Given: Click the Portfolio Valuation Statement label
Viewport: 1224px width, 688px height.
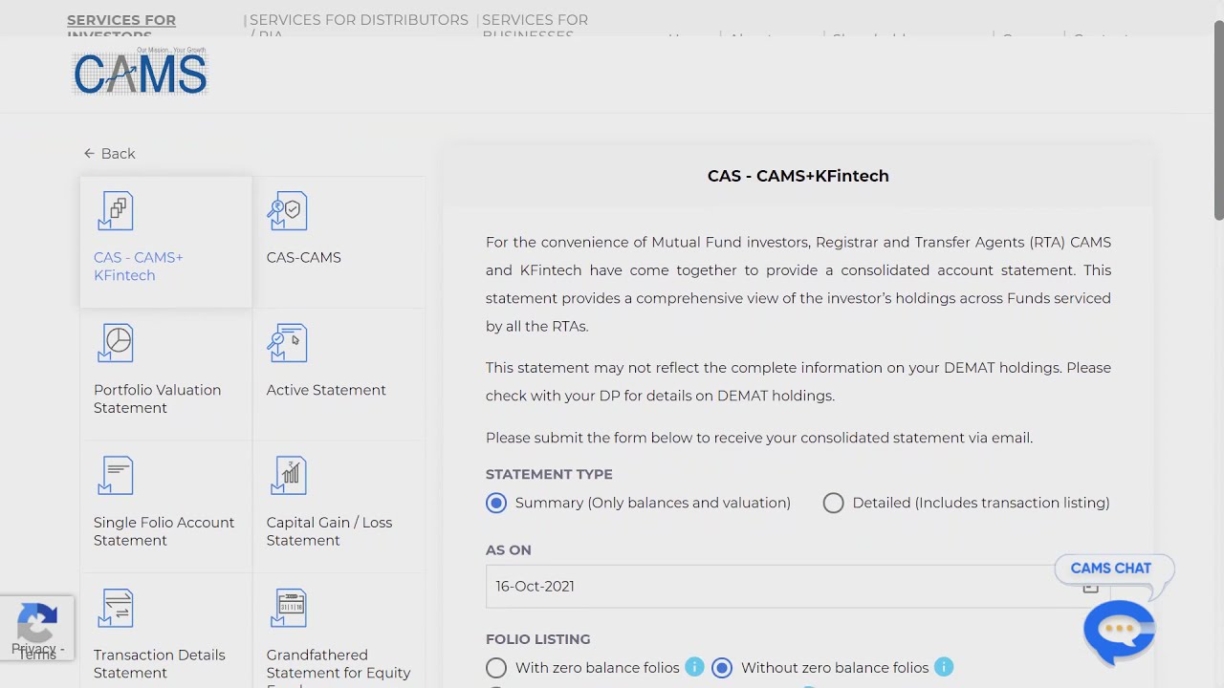Looking at the screenshot, I should point(157,398).
